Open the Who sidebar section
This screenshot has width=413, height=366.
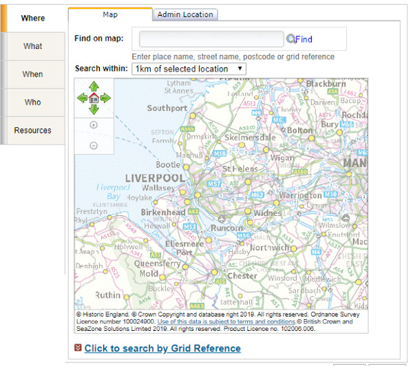pos(33,103)
